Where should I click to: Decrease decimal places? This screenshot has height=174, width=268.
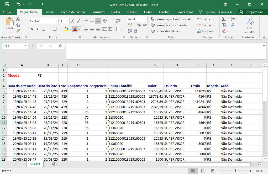135,31
